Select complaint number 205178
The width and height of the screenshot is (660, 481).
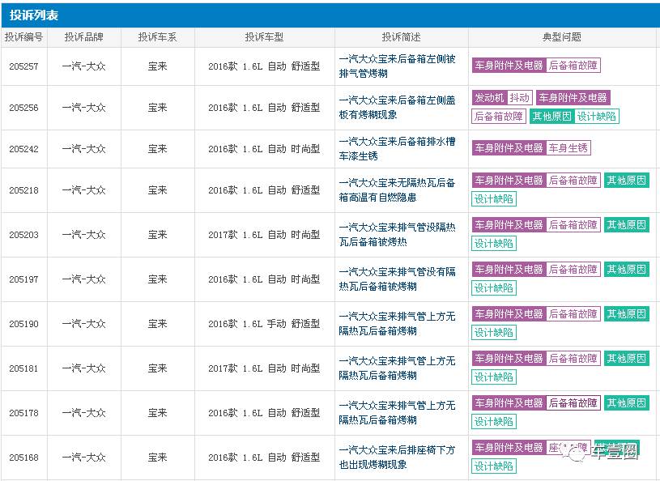point(23,413)
